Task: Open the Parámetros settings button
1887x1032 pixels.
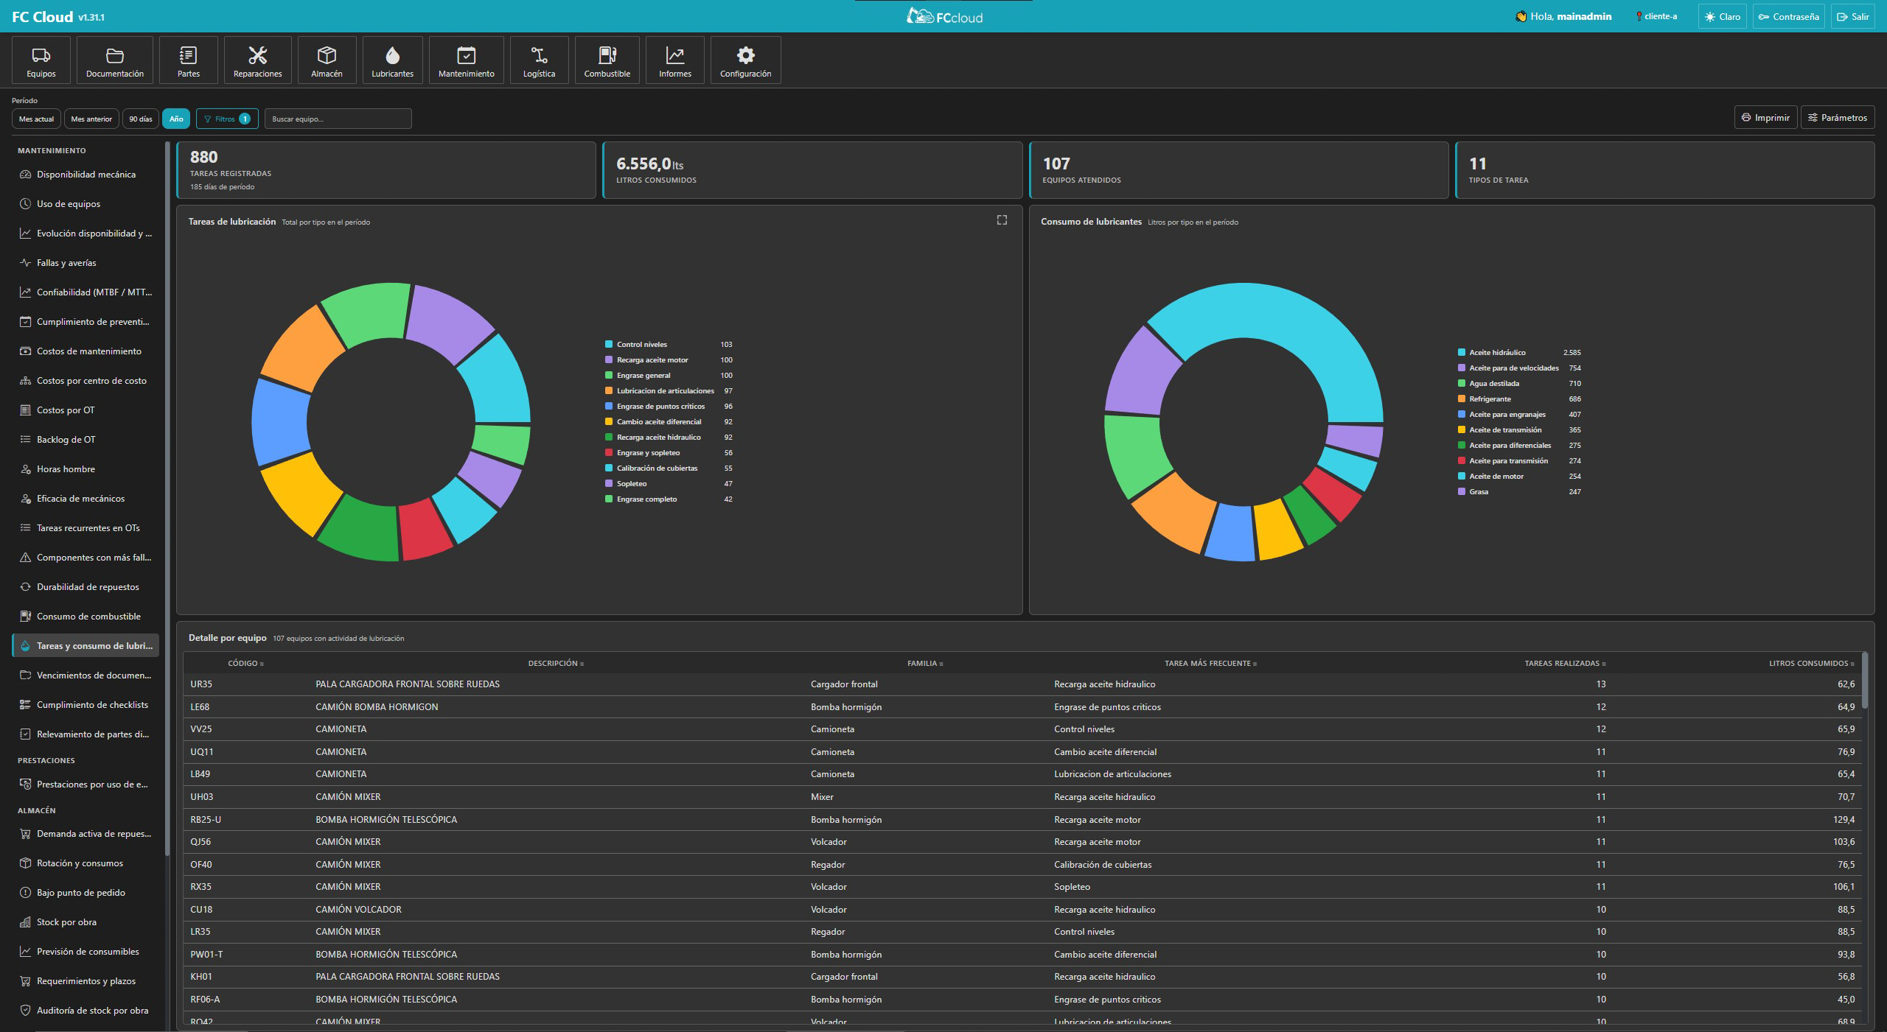Action: coord(1837,118)
